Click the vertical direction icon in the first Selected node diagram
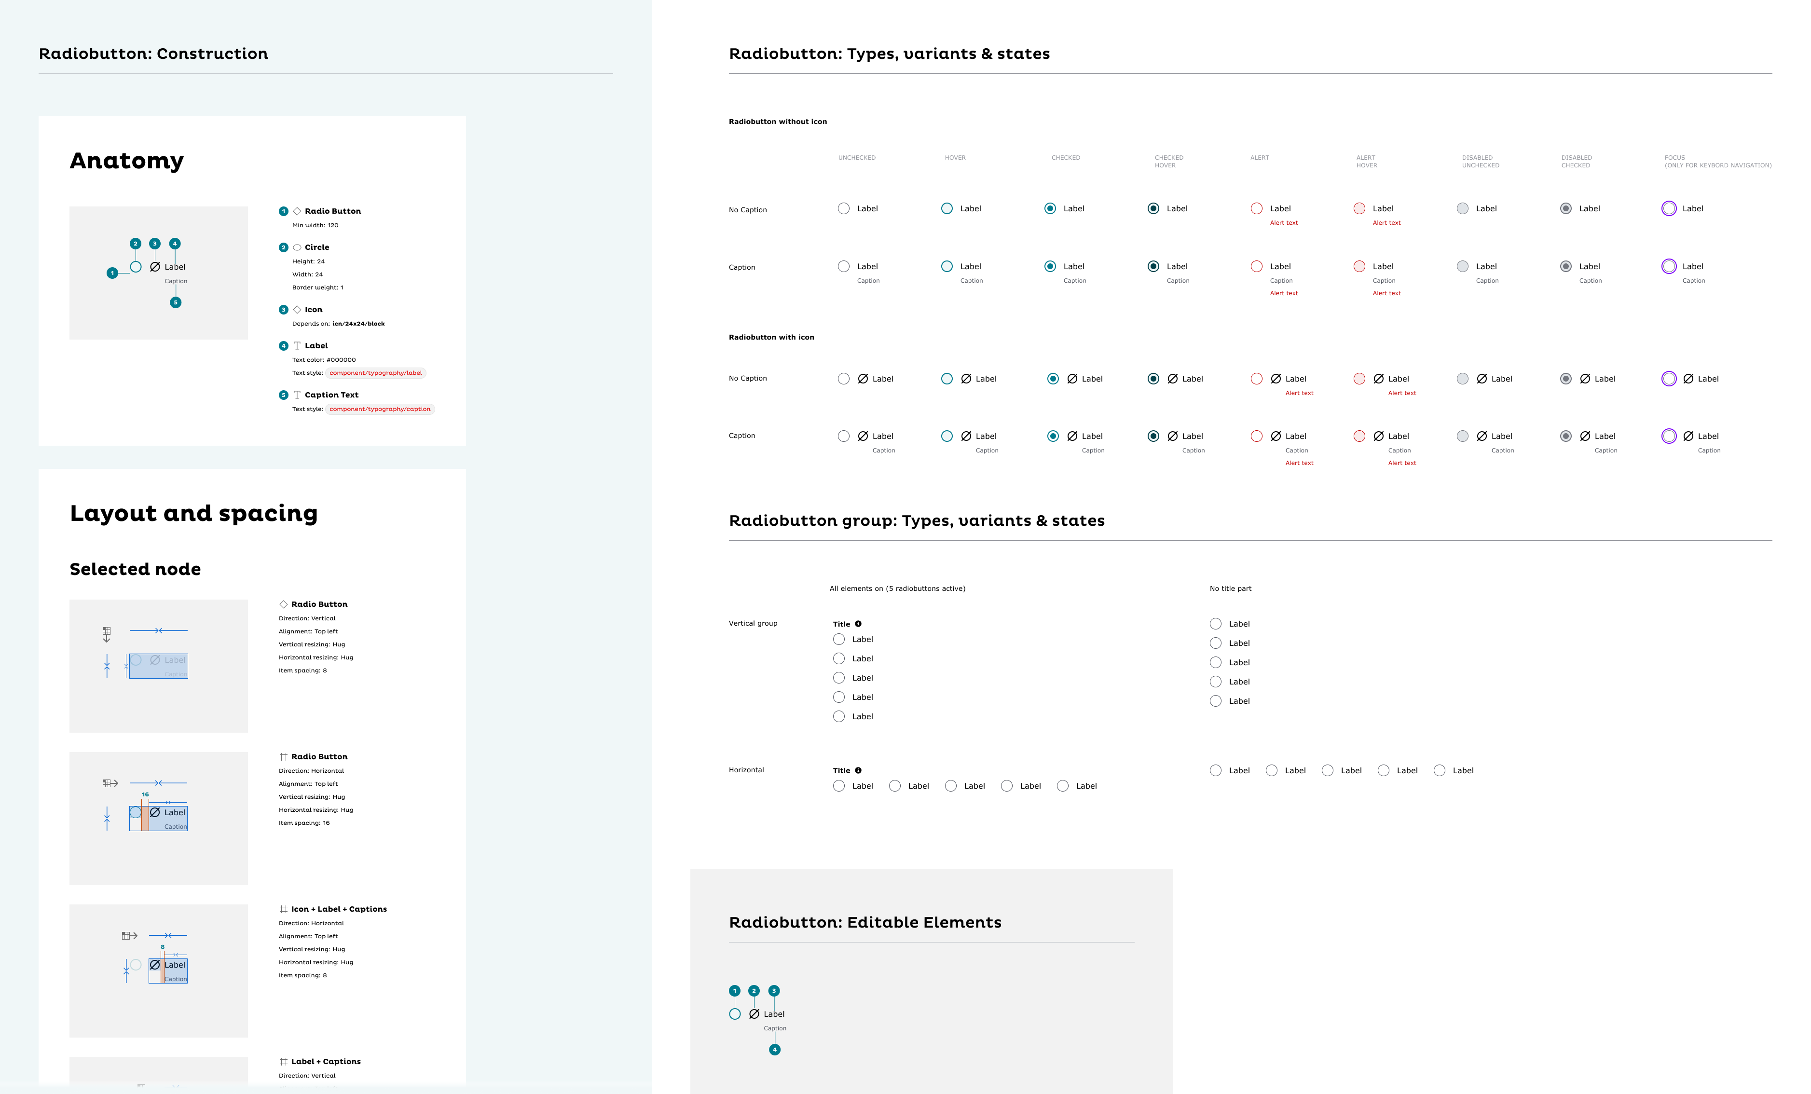Screen dimensions: 1811x1094 point(107,635)
